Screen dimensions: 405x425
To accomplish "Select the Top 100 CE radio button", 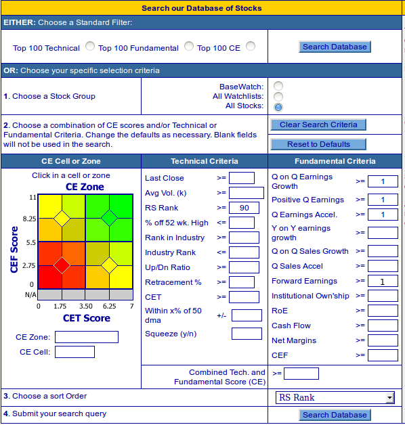I will (x=251, y=46).
